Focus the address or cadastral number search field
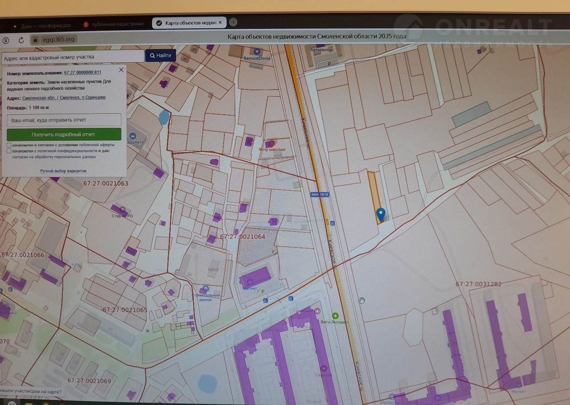 point(72,57)
